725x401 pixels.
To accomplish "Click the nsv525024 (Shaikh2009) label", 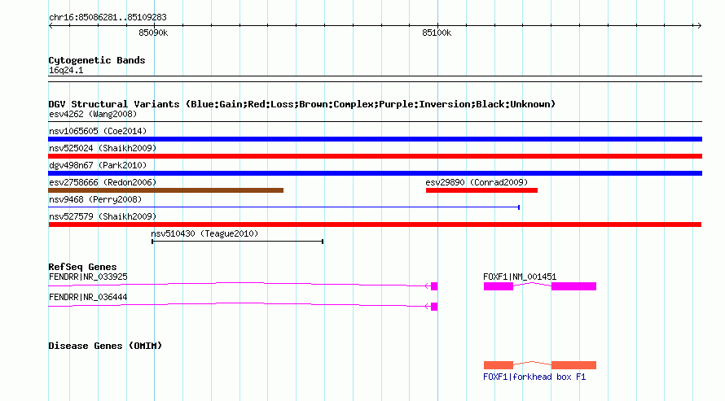I will pos(103,148).
